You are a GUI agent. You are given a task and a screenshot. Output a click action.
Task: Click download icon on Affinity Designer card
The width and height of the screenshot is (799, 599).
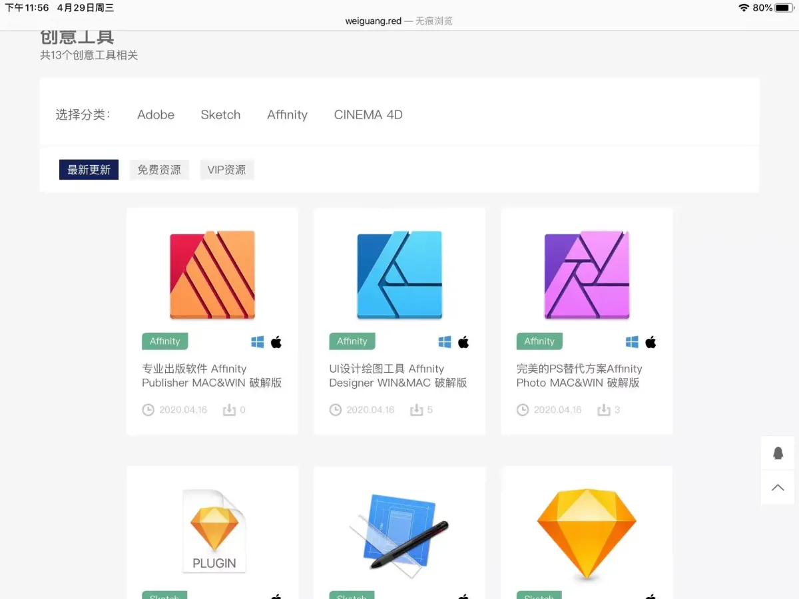(x=417, y=410)
